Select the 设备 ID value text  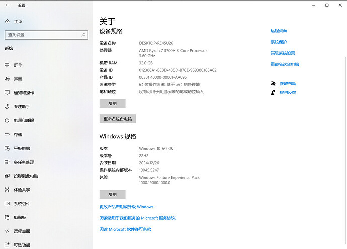(178, 70)
